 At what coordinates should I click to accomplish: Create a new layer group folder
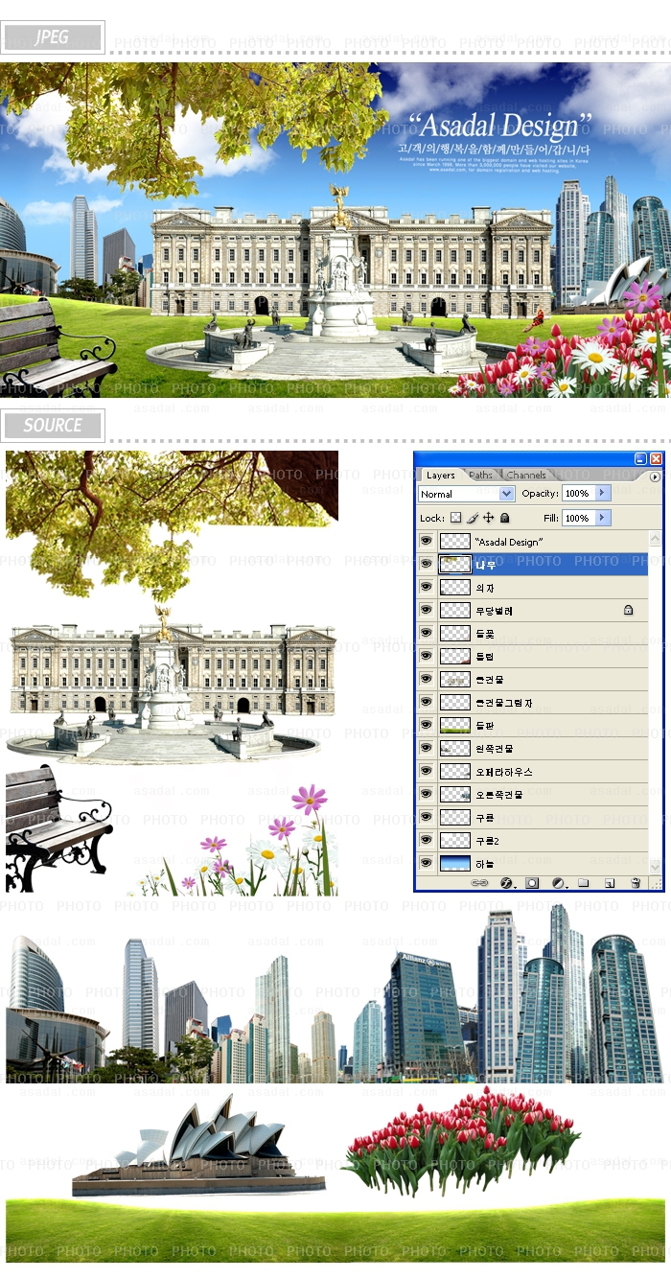583,882
